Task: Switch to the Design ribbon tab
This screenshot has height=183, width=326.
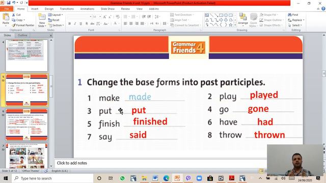Action: (49, 9)
